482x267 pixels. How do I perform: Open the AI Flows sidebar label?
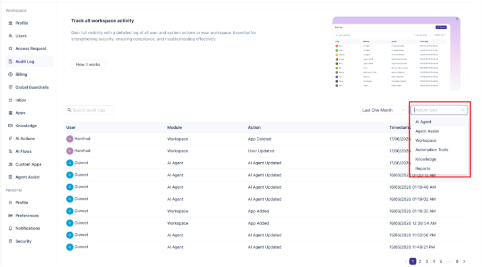point(24,151)
